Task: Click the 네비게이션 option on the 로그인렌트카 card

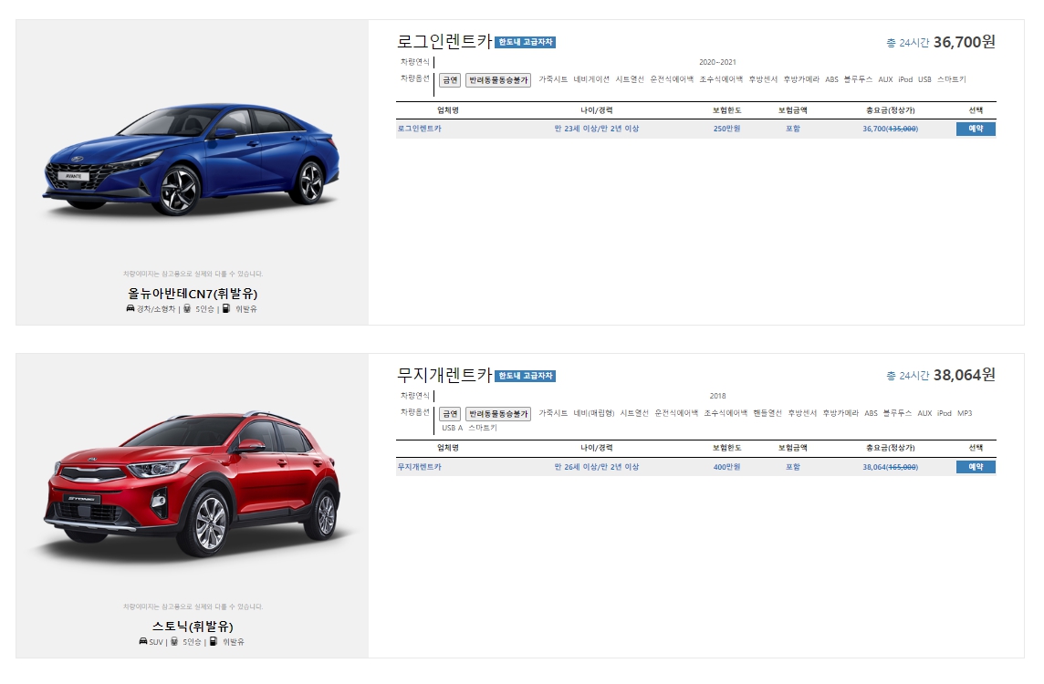Action: pos(591,79)
